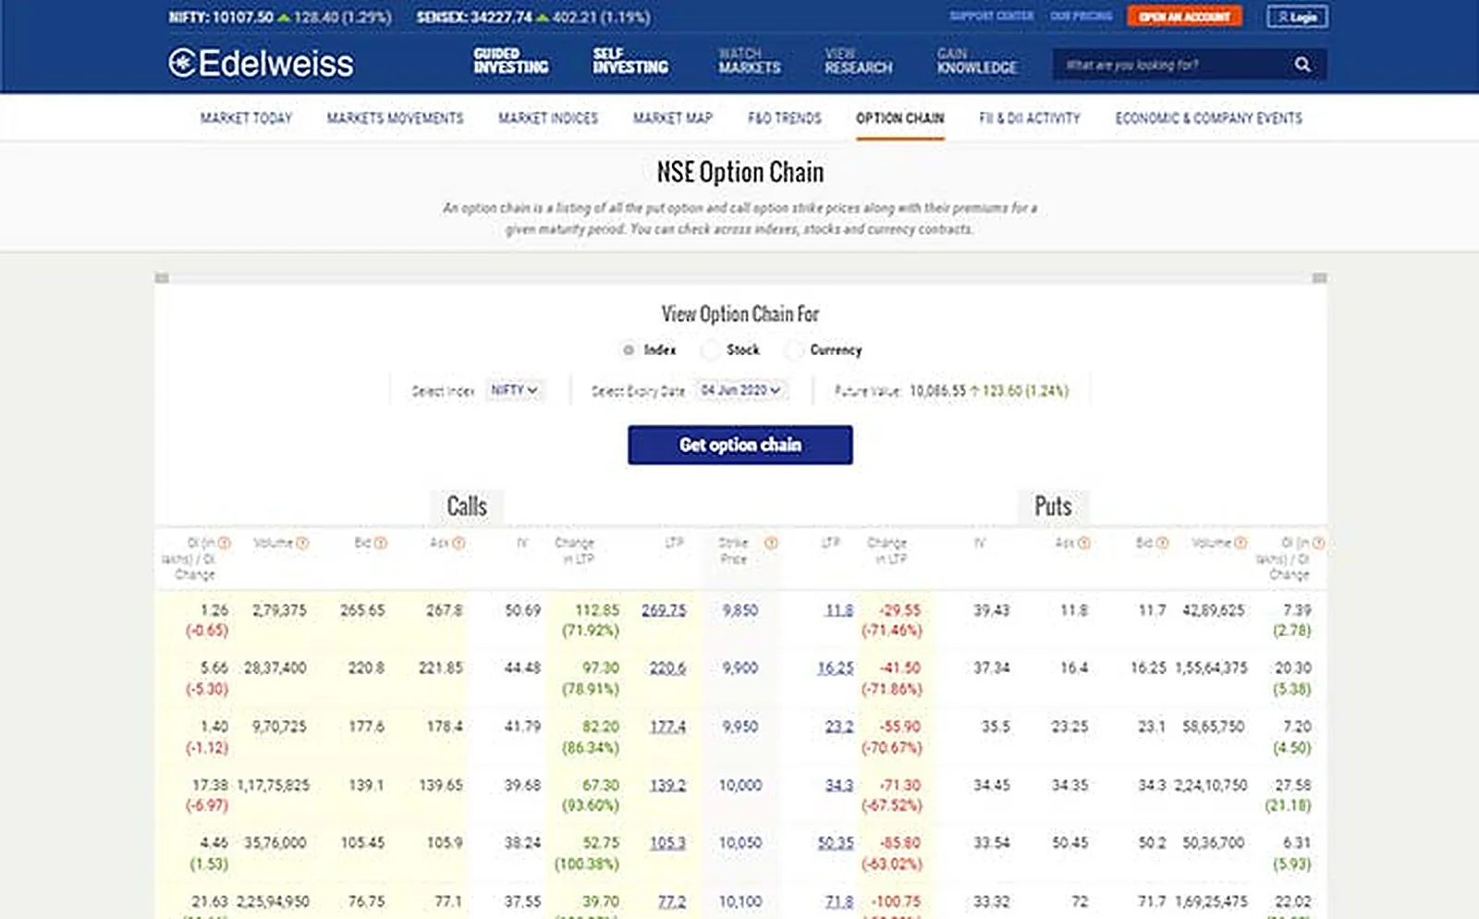The image size is (1479, 919).
Task: Open the Our Pricing link
Action: [x=1081, y=17]
